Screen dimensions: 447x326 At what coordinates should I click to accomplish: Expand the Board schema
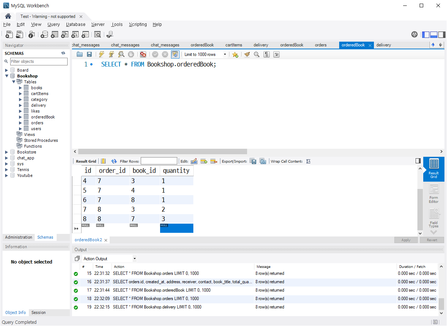click(x=7, y=70)
